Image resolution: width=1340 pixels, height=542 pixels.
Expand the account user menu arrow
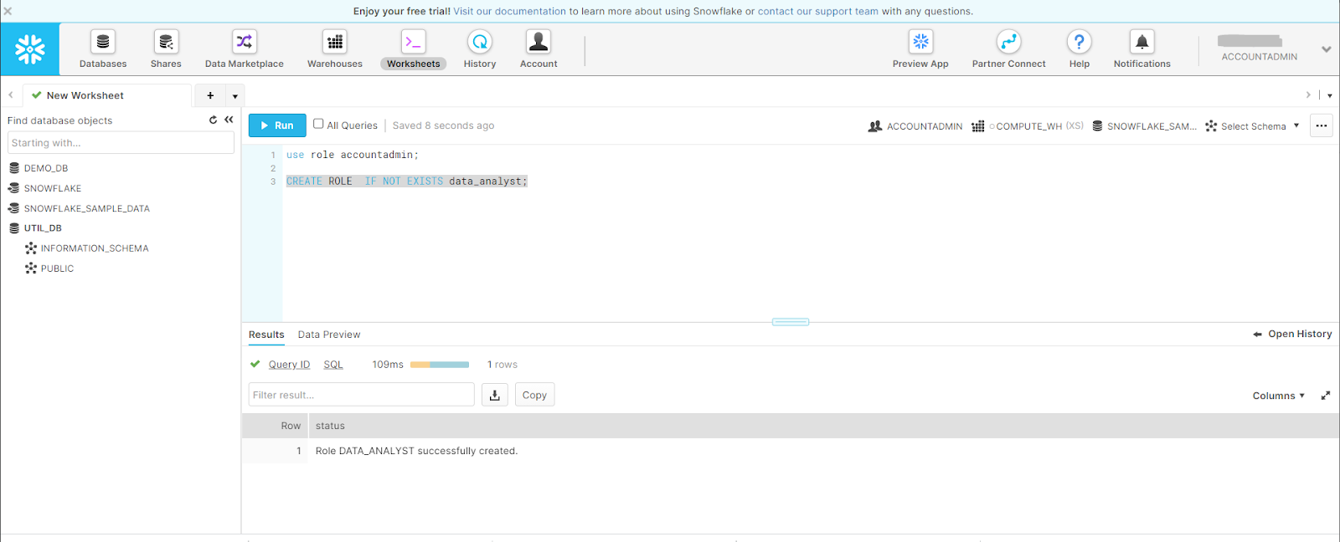tap(1326, 49)
